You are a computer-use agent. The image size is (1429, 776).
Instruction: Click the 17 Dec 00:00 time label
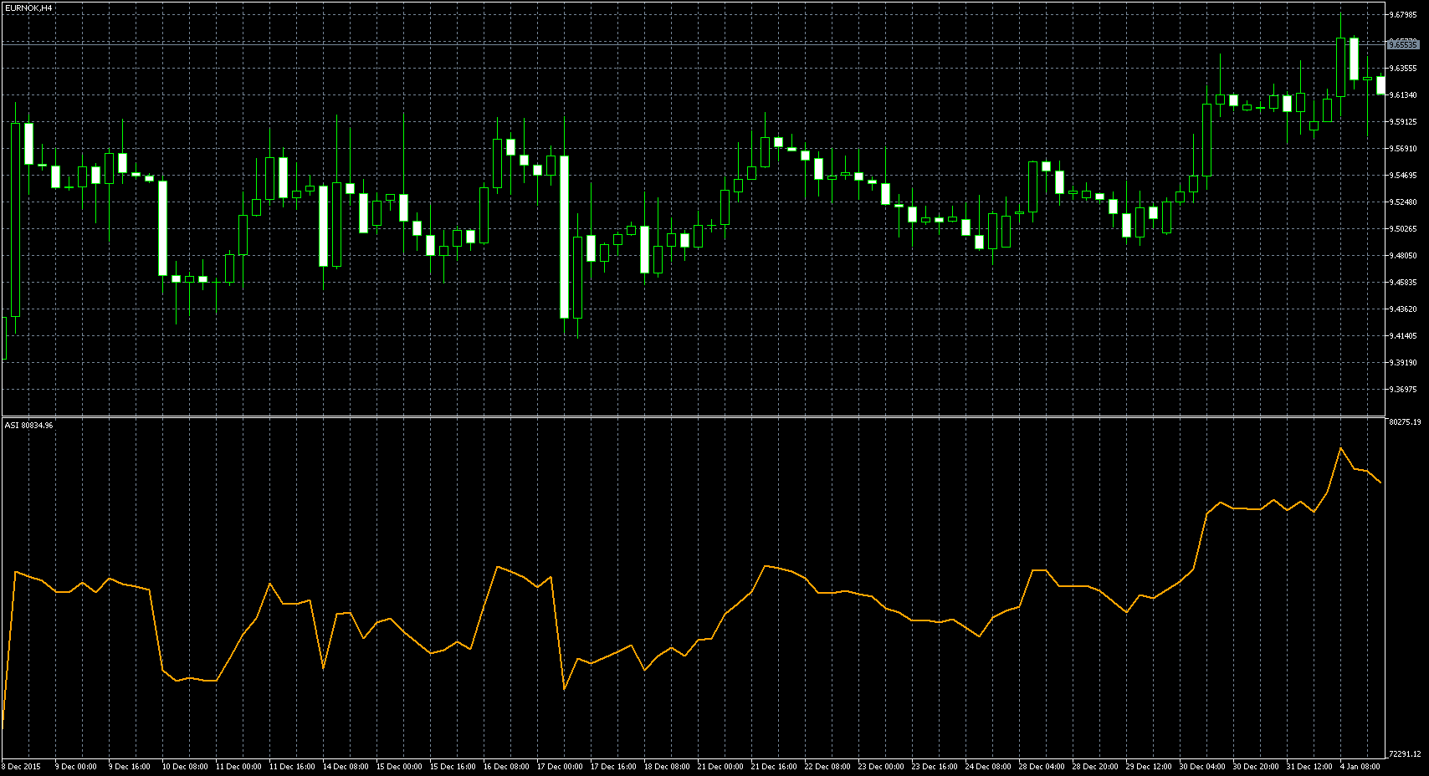click(560, 767)
